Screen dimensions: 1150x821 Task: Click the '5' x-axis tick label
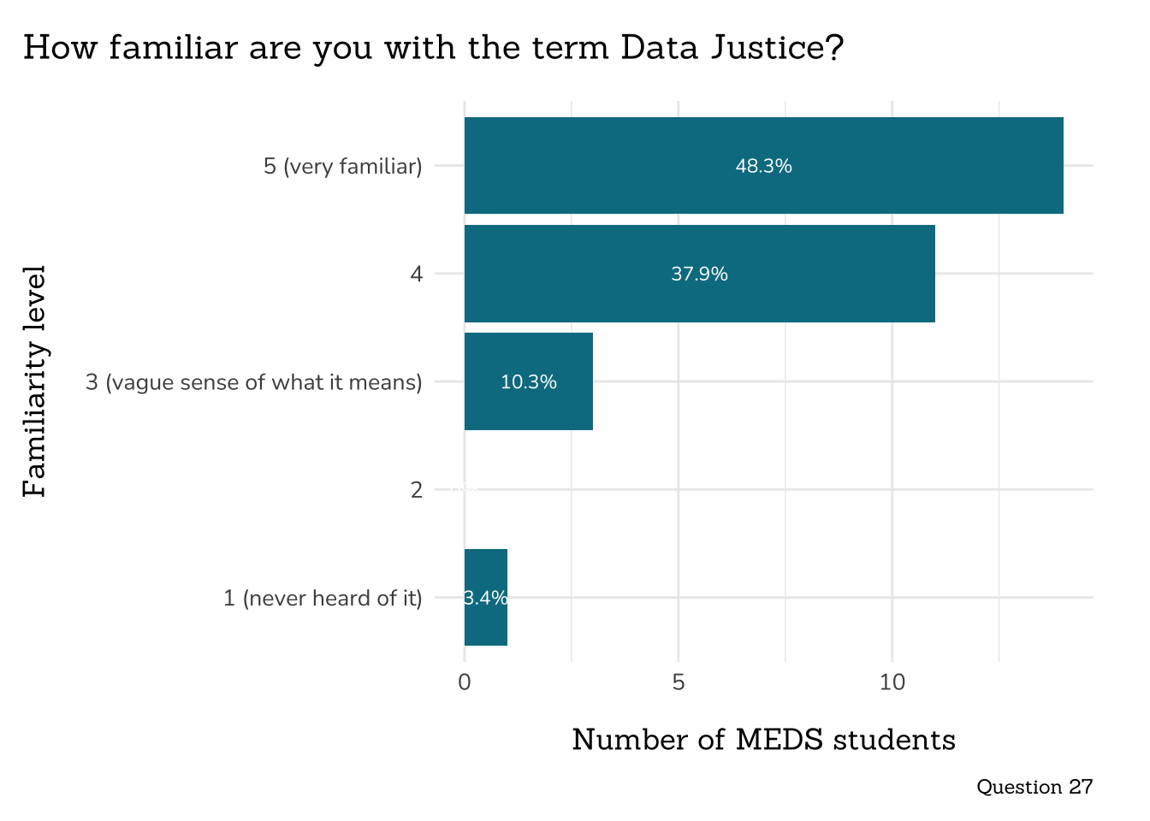pyautogui.click(x=679, y=682)
